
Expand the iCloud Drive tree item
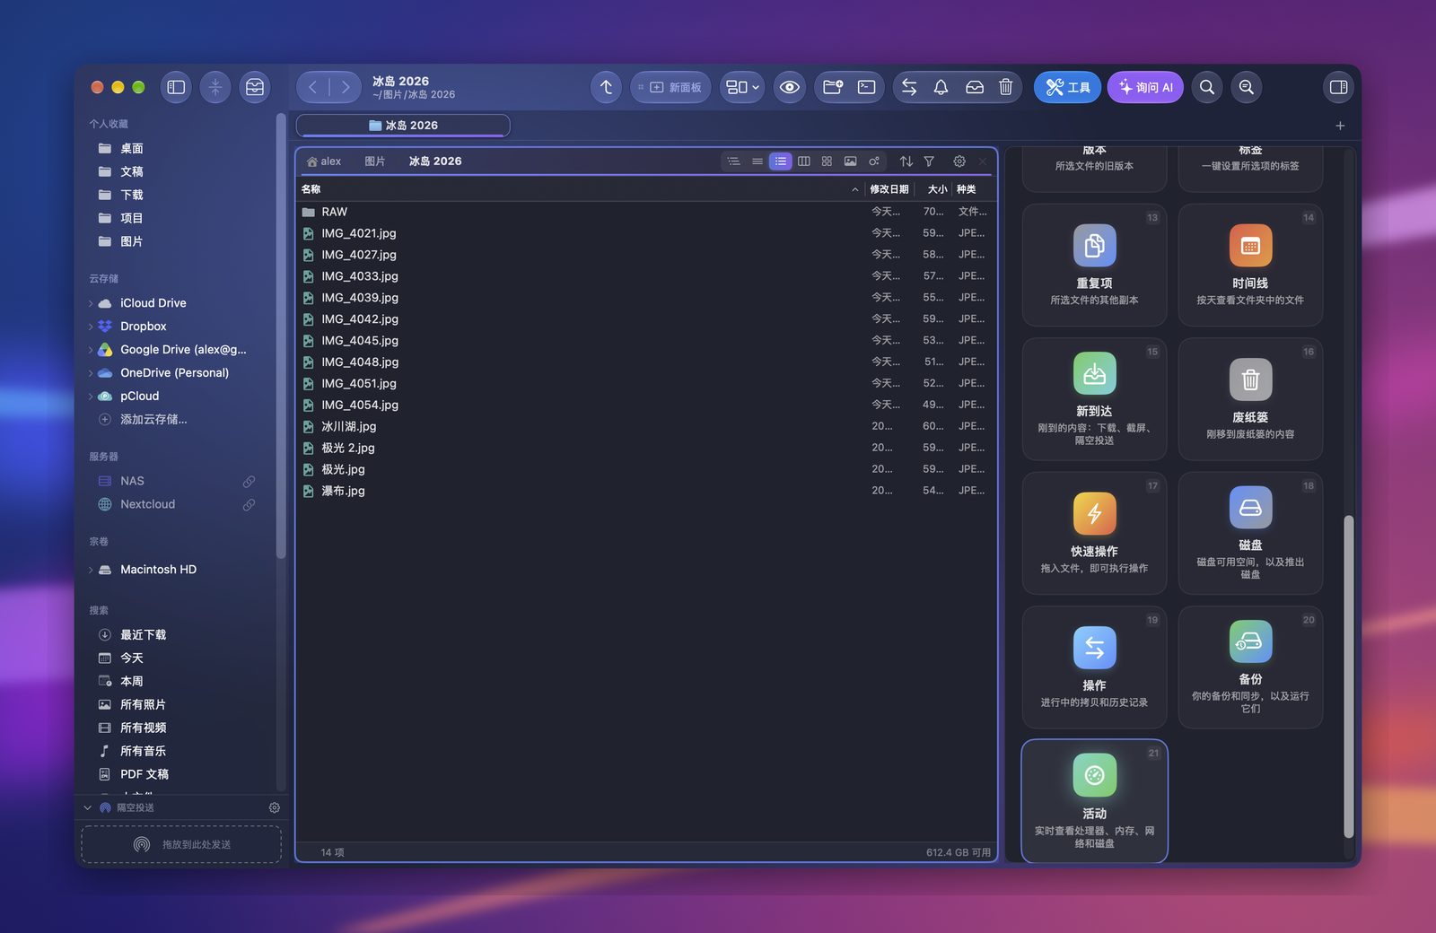pos(91,303)
